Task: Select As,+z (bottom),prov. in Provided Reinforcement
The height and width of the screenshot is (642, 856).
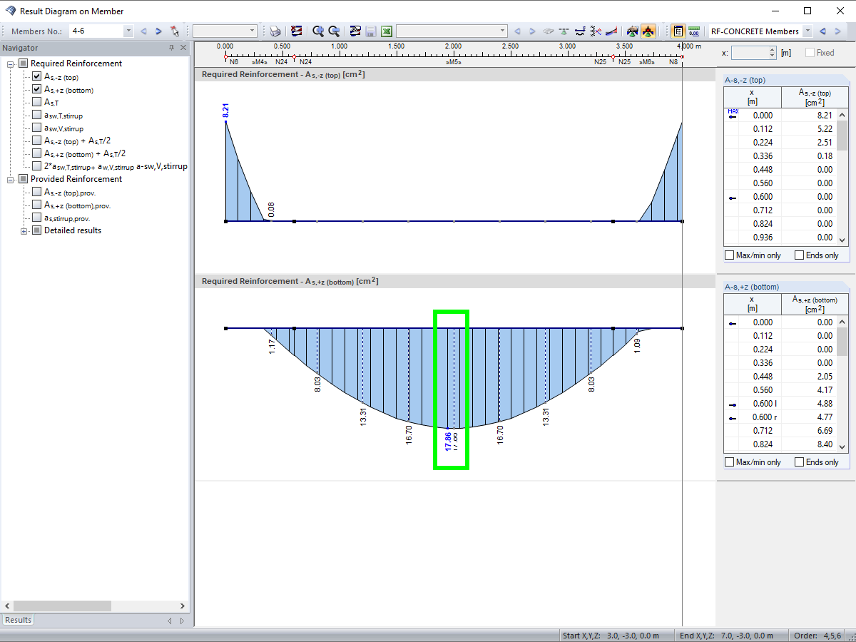Action: tap(35, 205)
